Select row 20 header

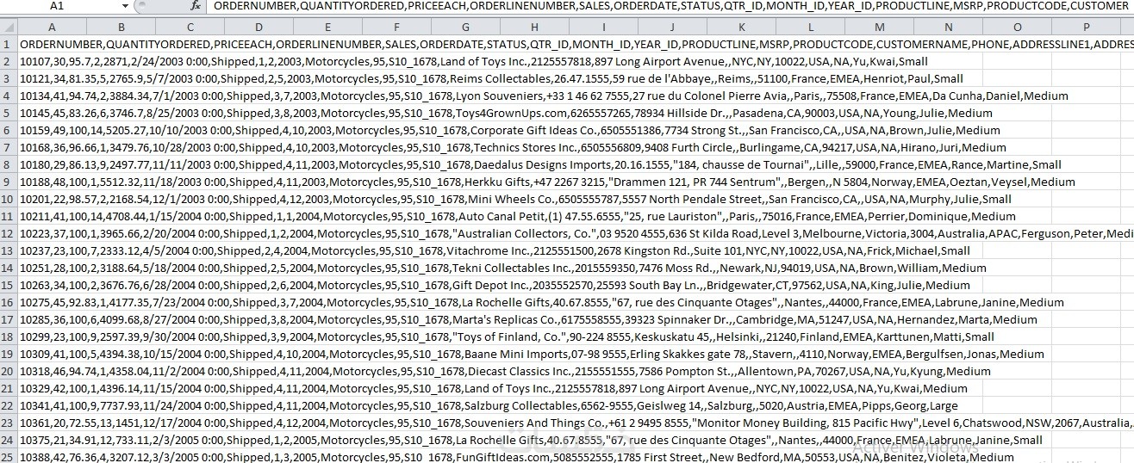pos(9,371)
